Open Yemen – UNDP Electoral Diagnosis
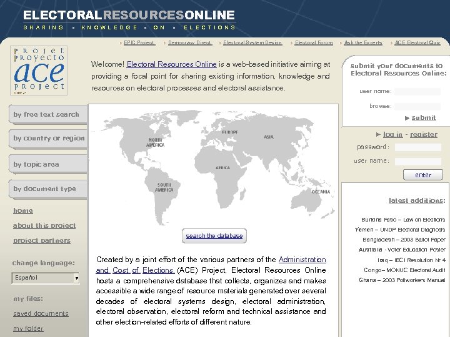This screenshot has height=337, width=450. tap(400, 230)
